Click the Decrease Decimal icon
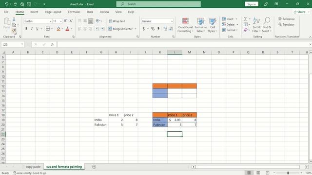The width and height of the screenshot is (312, 175). pos(171,29)
